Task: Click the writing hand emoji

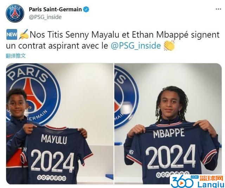Action: click(x=24, y=34)
